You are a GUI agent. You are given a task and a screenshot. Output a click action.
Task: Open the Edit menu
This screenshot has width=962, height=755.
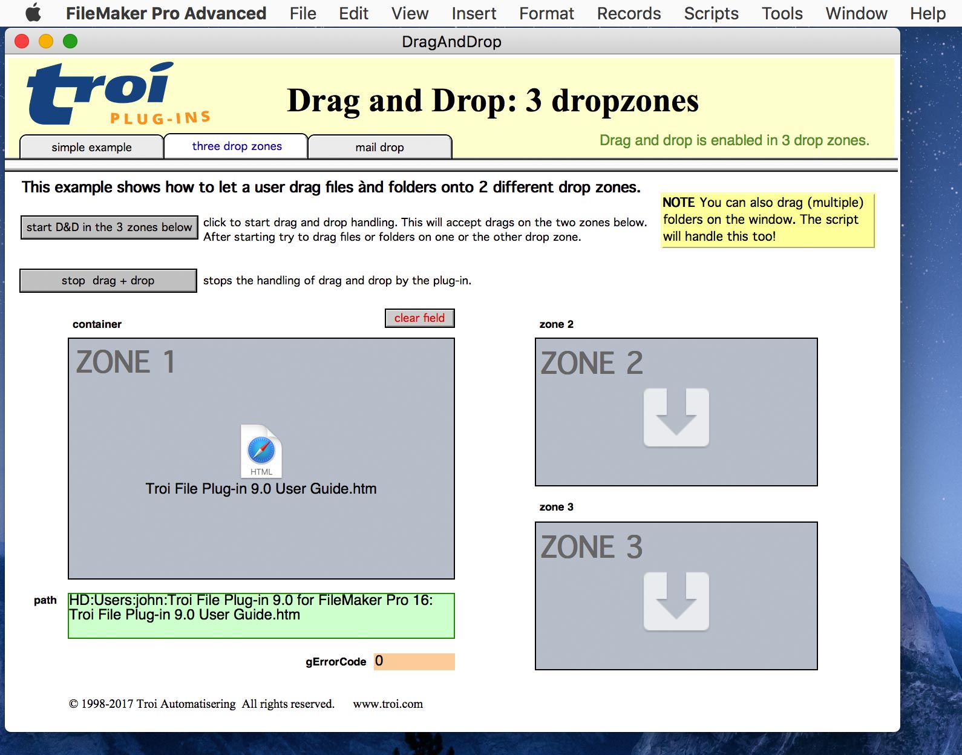coord(353,13)
